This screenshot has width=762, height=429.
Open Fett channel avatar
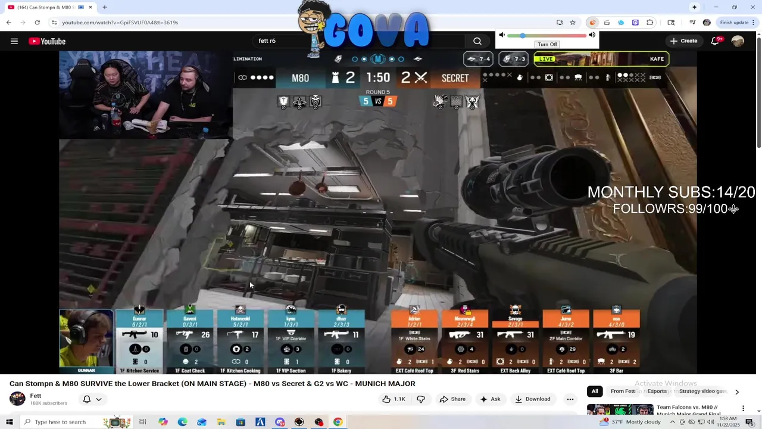point(17,399)
